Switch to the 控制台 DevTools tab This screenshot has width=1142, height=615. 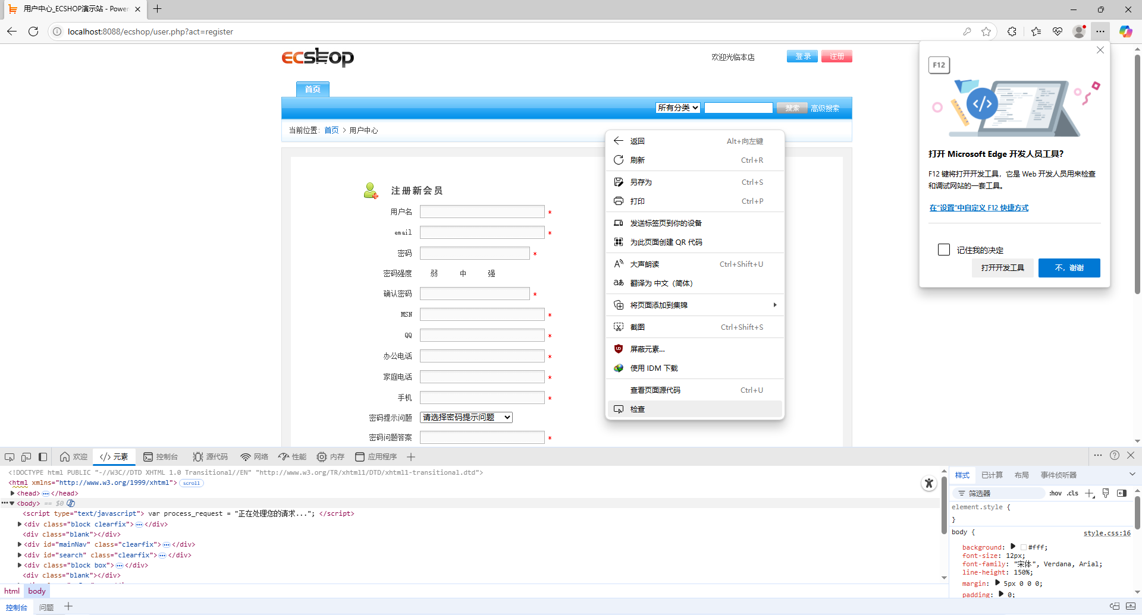[x=161, y=457]
